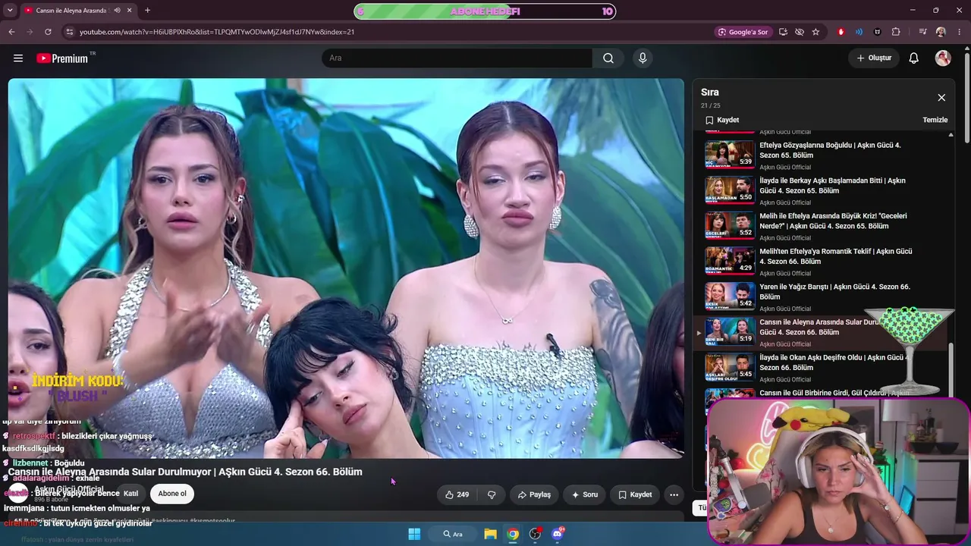Image resolution: width=971 pixels, height=546 pixels.
Task: Open the Chrome three-dot menu
Action: click(959, 32)
